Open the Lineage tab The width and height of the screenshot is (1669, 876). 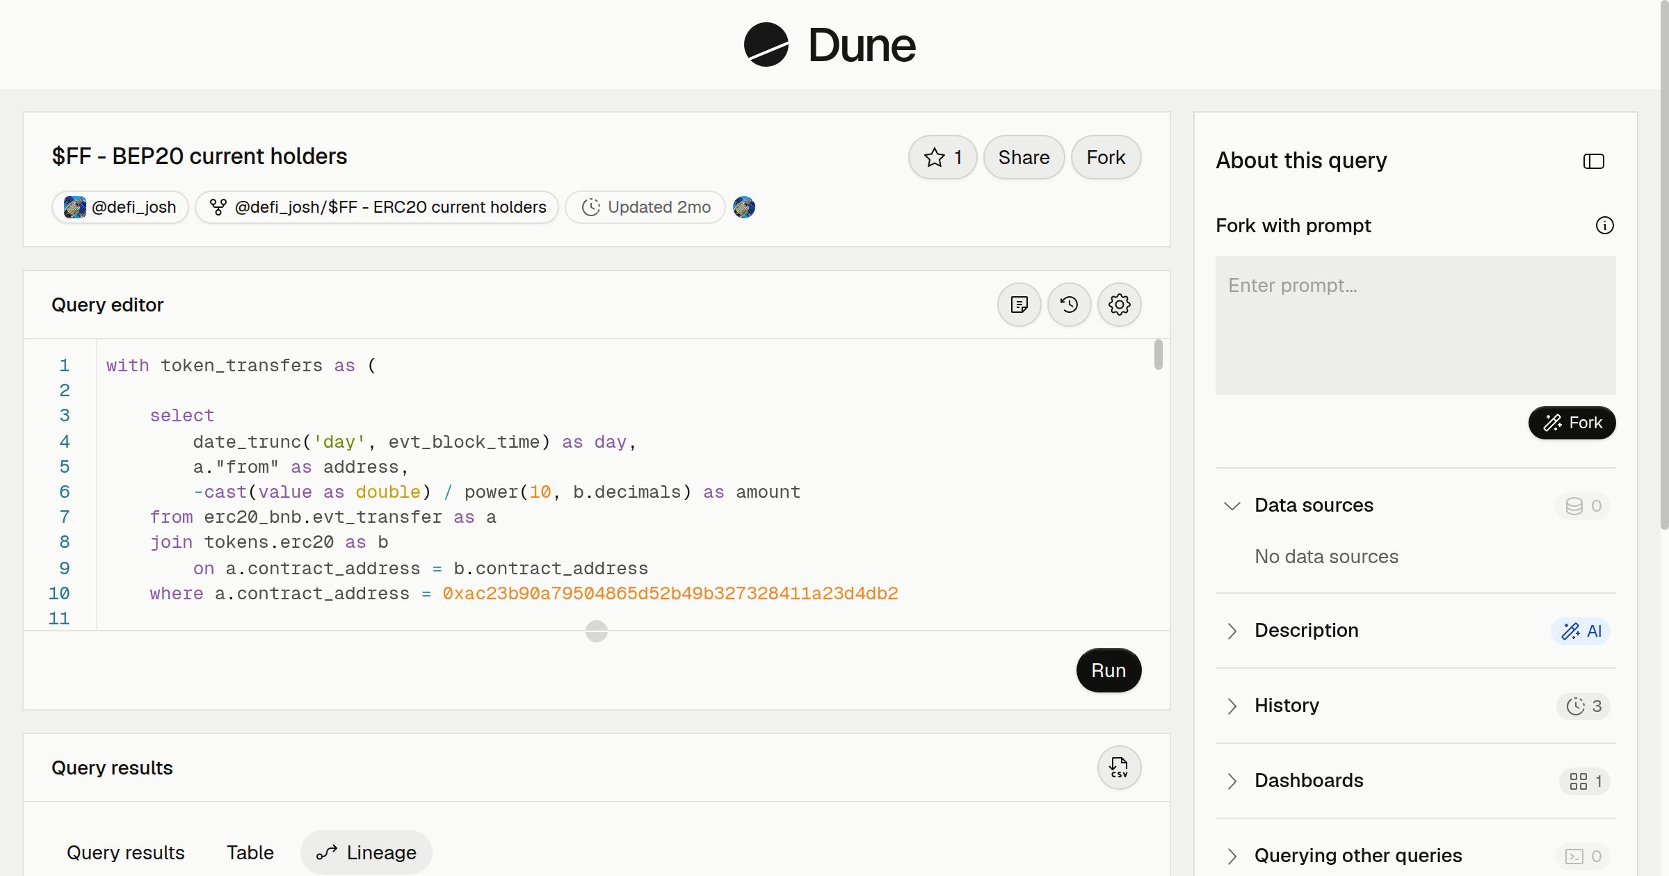(366, 852)
